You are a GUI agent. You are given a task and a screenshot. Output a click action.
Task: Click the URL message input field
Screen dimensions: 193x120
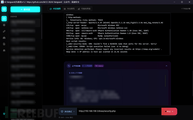tap(119, 111)
